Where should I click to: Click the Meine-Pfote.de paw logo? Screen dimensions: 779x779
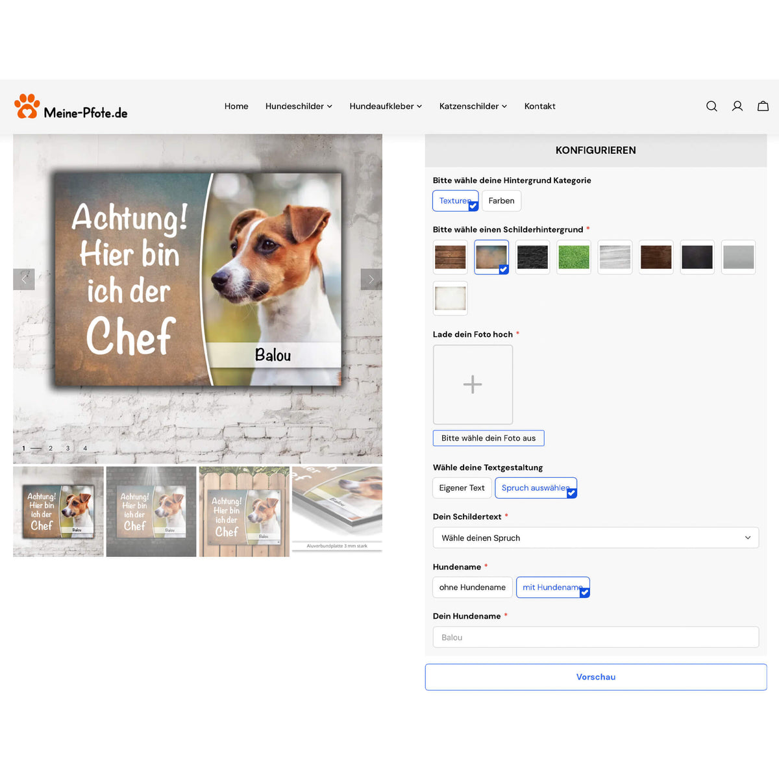pyautogui.click(x=71, y=106)
